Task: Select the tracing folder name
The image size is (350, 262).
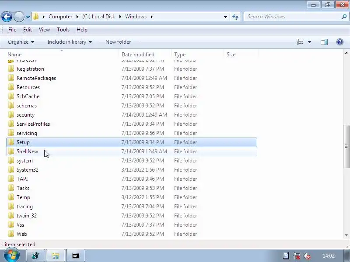Action: coord(24,207)
